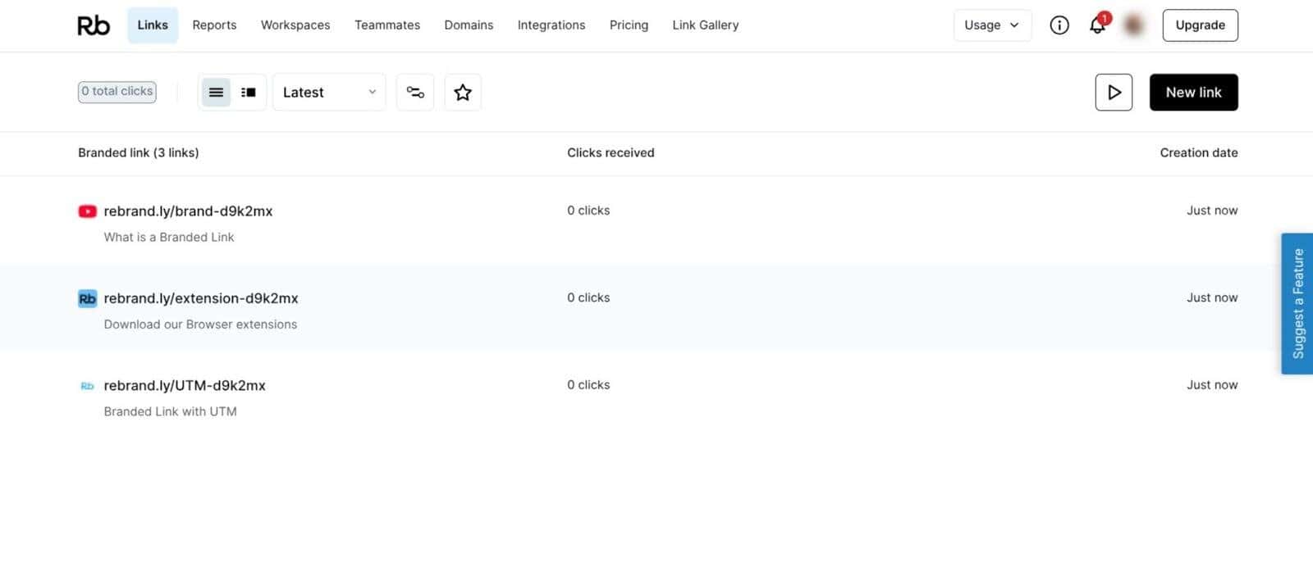This screenshot has width=1313, height=563.
Task: Click 'What is a Branded Link' title
Action: (169, 237)
